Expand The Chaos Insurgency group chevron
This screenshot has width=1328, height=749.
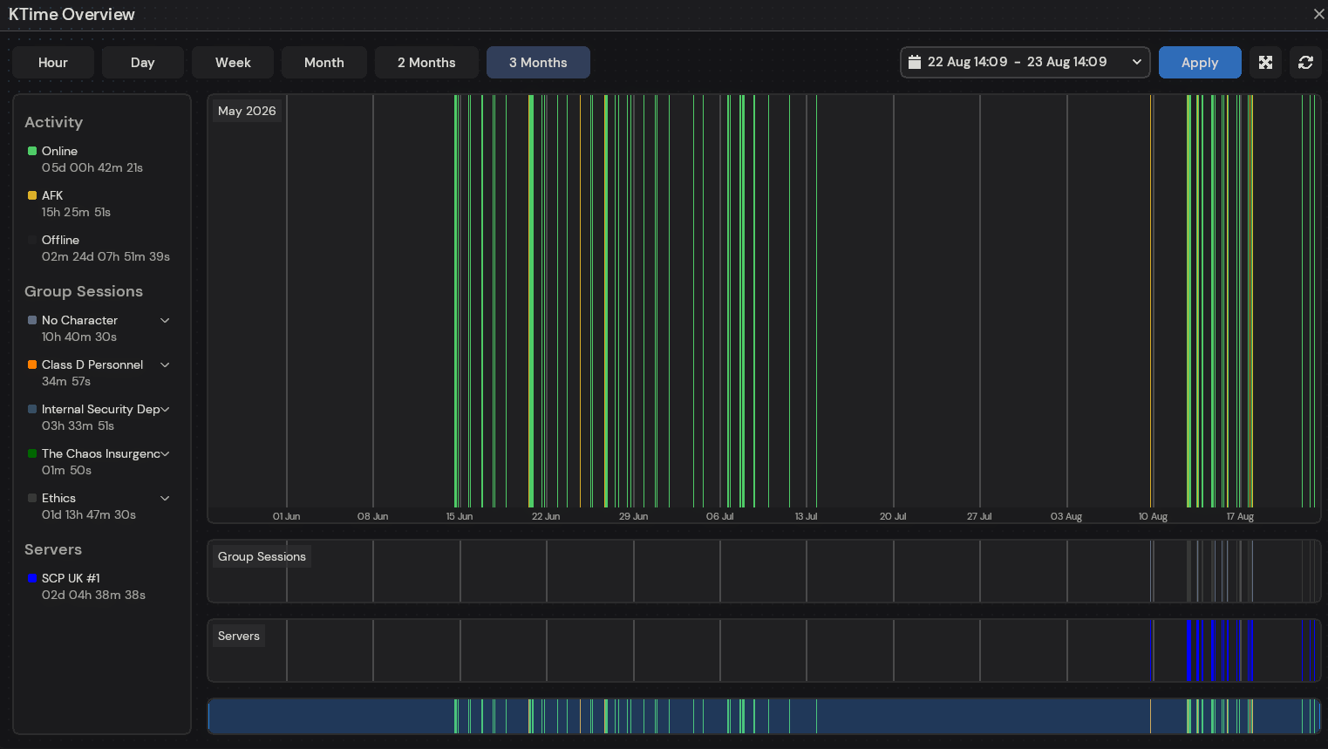coord(165,453)
